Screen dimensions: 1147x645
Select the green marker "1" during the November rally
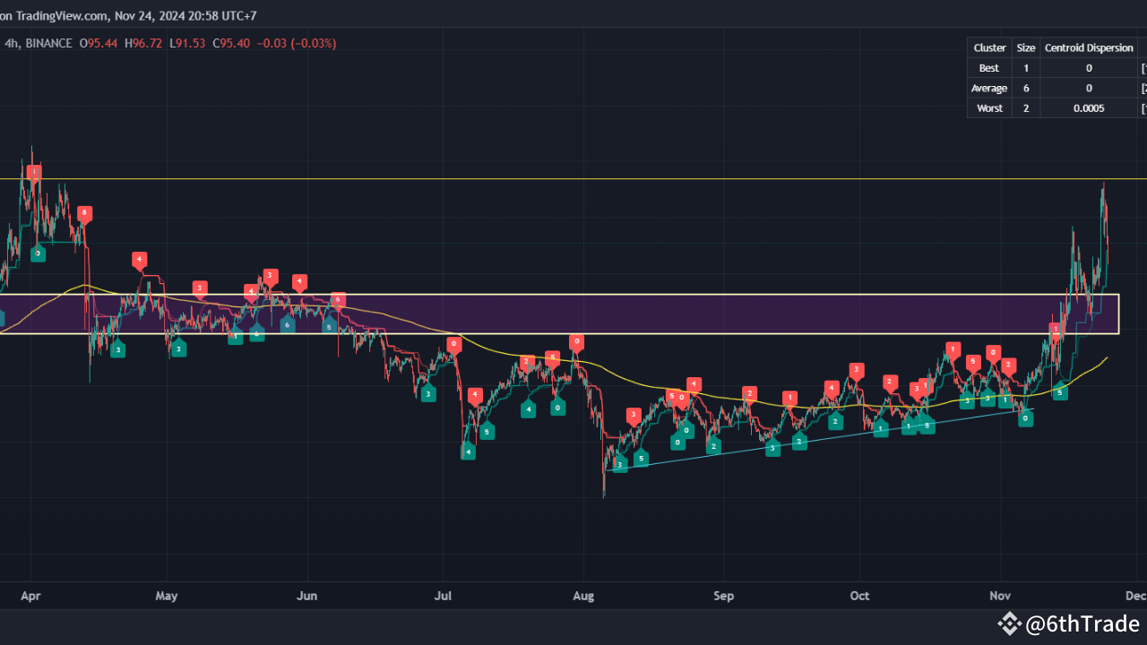coord(1005,400)
